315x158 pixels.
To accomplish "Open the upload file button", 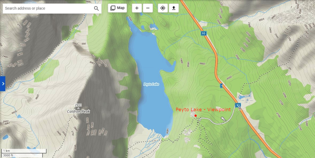I will [x=174, y=8].
